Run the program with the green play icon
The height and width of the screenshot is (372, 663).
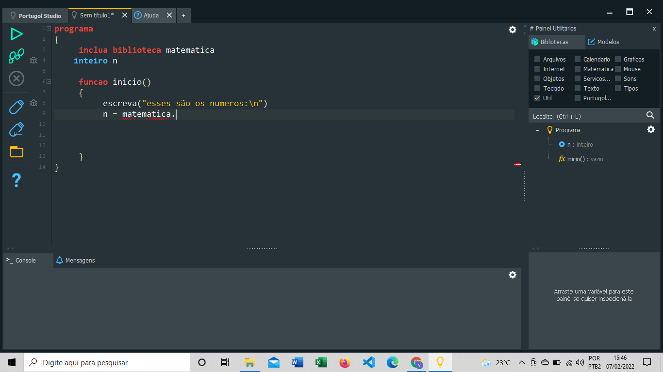[x=16, y=34]
